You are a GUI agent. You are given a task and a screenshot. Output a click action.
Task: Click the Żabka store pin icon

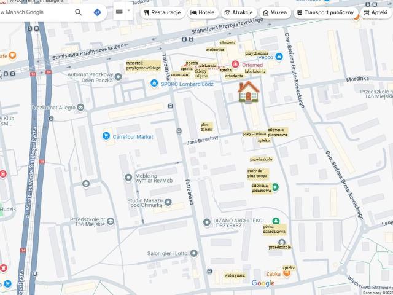287,273
